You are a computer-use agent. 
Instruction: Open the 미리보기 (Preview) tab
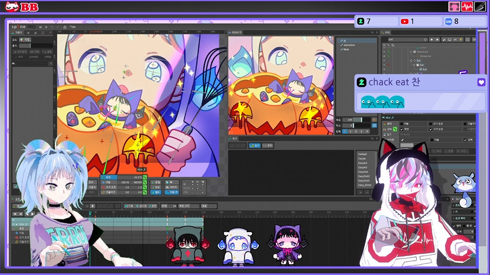click(x=235, y=32)
